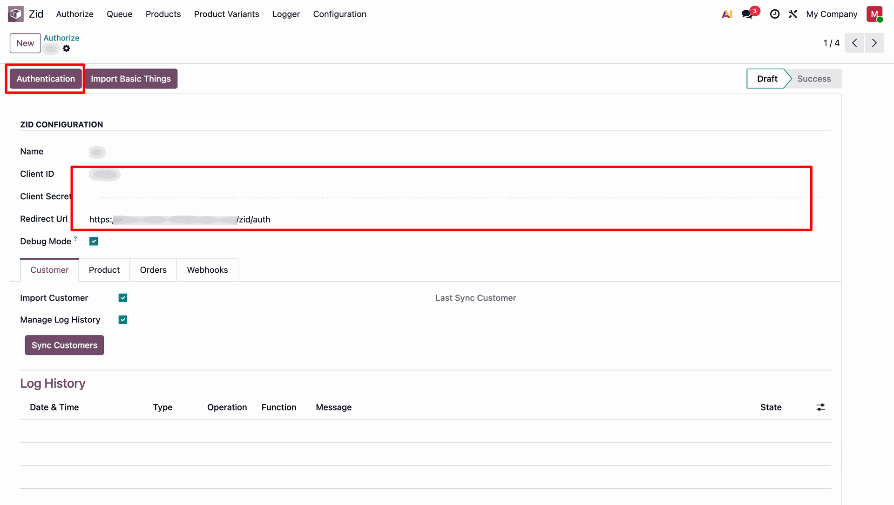Image resolution: width=894 pixels, height=505 pixels.
Task: Follow the Authorize breadcrumb link
Action: [x=61, y=38]
